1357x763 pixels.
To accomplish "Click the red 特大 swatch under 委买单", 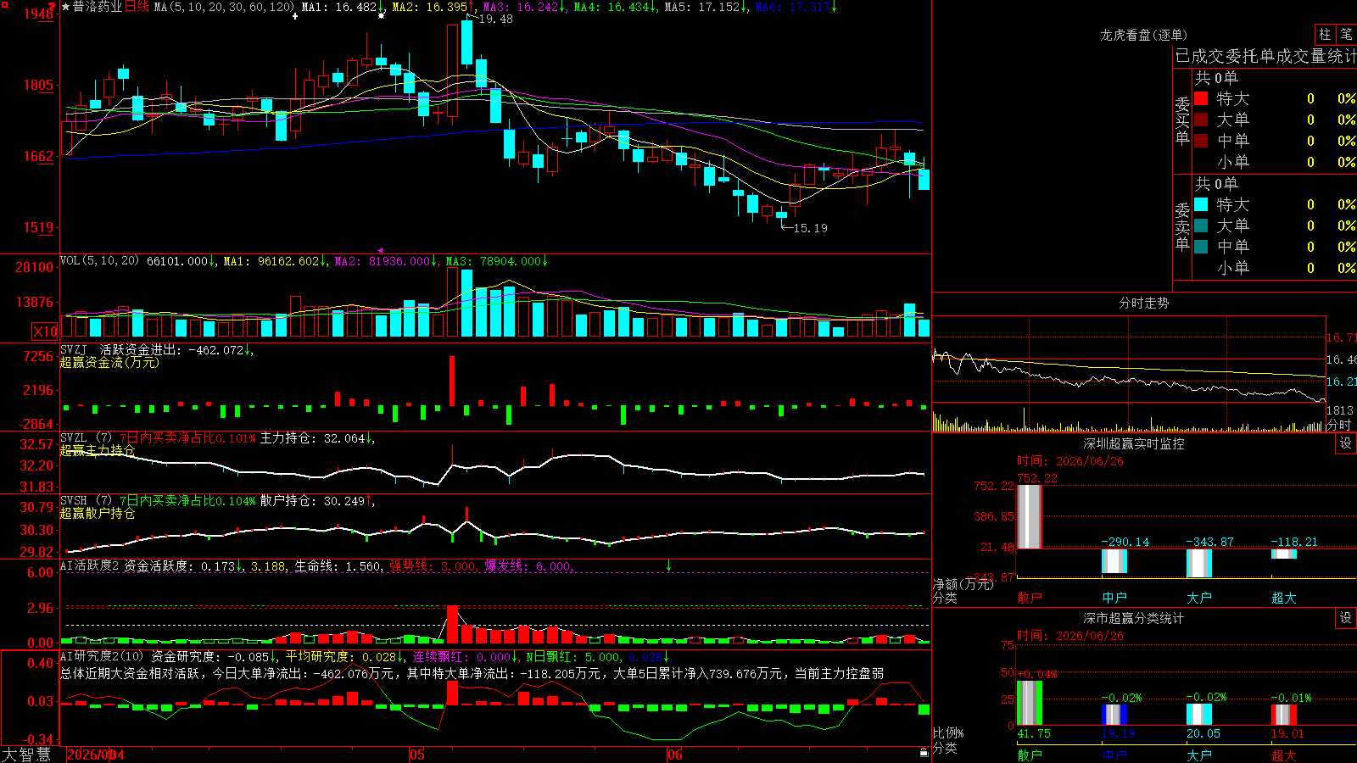I will pyautogui.click(x=1201, y=98).
